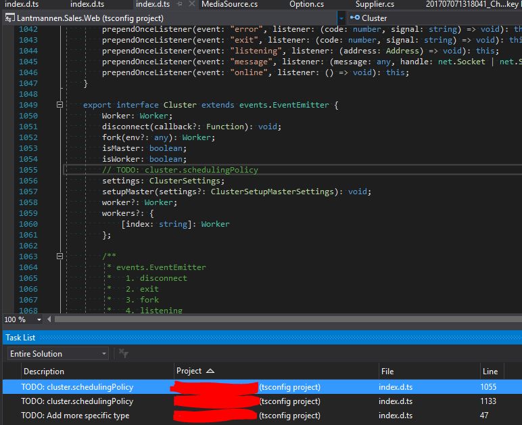Click the 'fork' method on line 1052
Viewport: 522px width, 425px height.
pyautogui.click(x=111, y=137)
